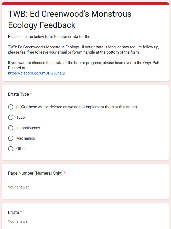Image resolution: width=171 pixels, height=229 pixels.
Task: Pick the Mechanics errata type circle
Action: coord(11,138)
